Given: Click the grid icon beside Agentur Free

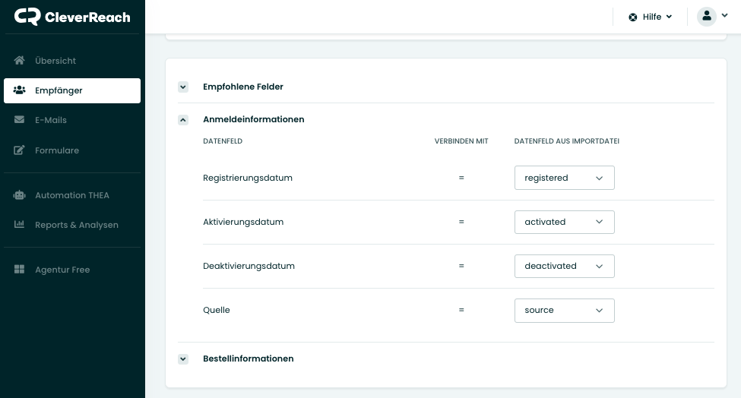Looking at the screenshot, I should (x=20, y=270).
